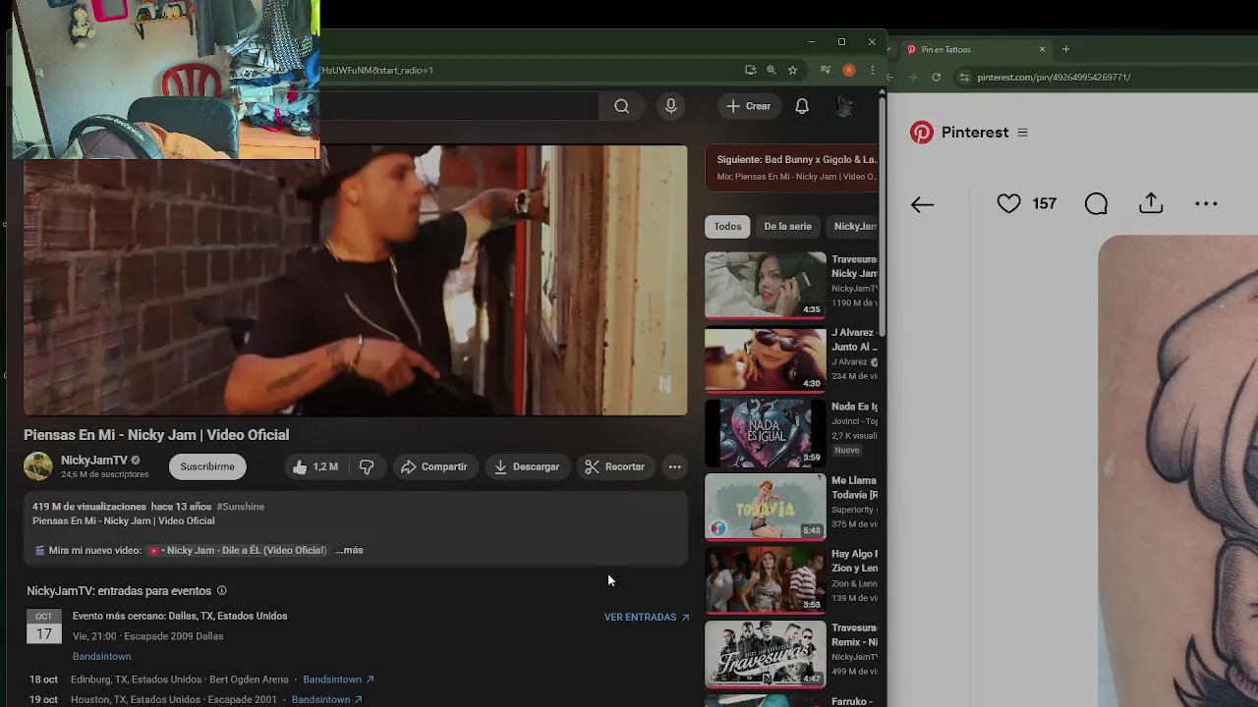Click the YouTube search magnifier icon
1258x707 pixels.
(x=621, y=106)
